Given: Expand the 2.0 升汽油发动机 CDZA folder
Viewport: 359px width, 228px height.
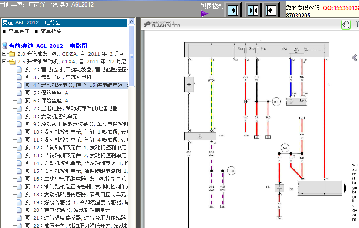Looking at the screenshot, I should 4,54.
